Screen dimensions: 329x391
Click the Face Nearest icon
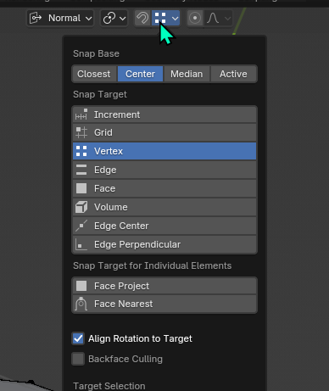[81, 304]
